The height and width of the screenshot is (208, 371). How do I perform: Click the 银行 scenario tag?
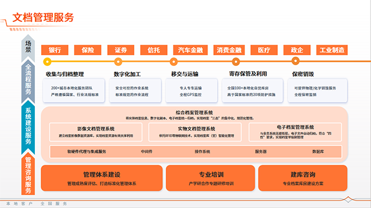54,50
